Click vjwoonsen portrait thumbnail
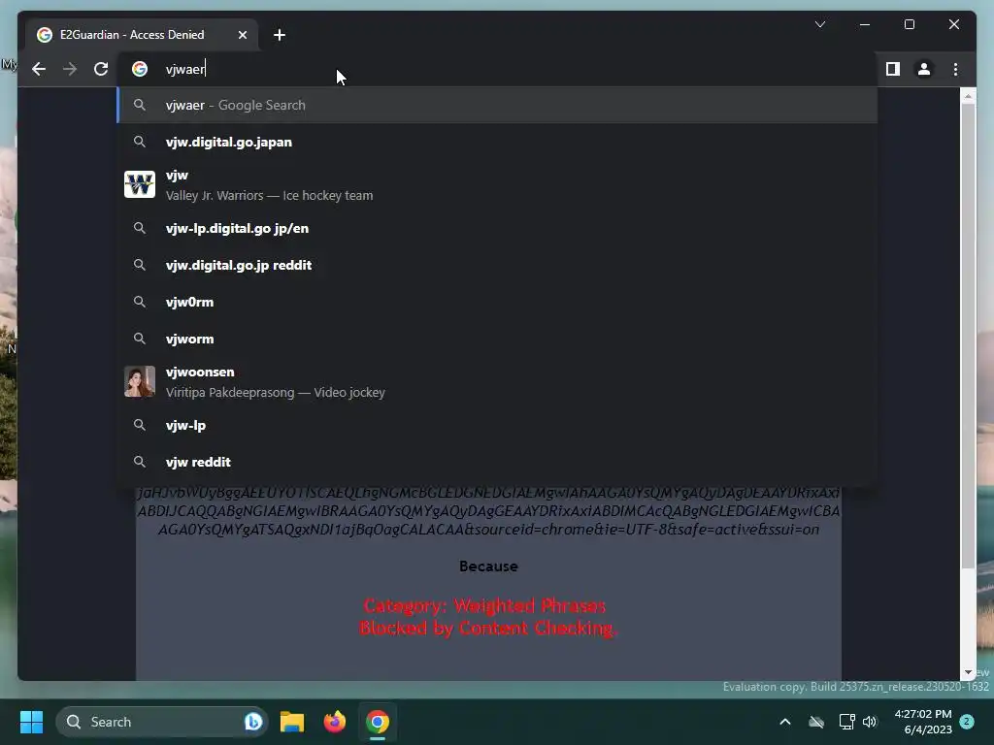Viewport: 994px width, 745px height. point(140,381)
